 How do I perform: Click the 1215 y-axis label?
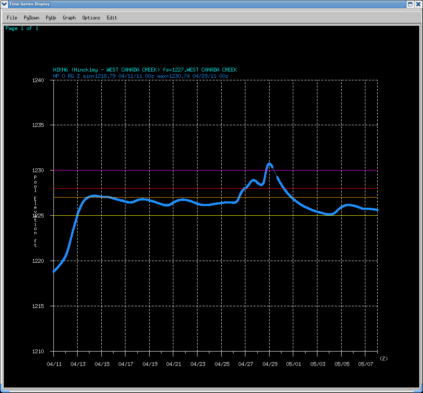[38, 306]
